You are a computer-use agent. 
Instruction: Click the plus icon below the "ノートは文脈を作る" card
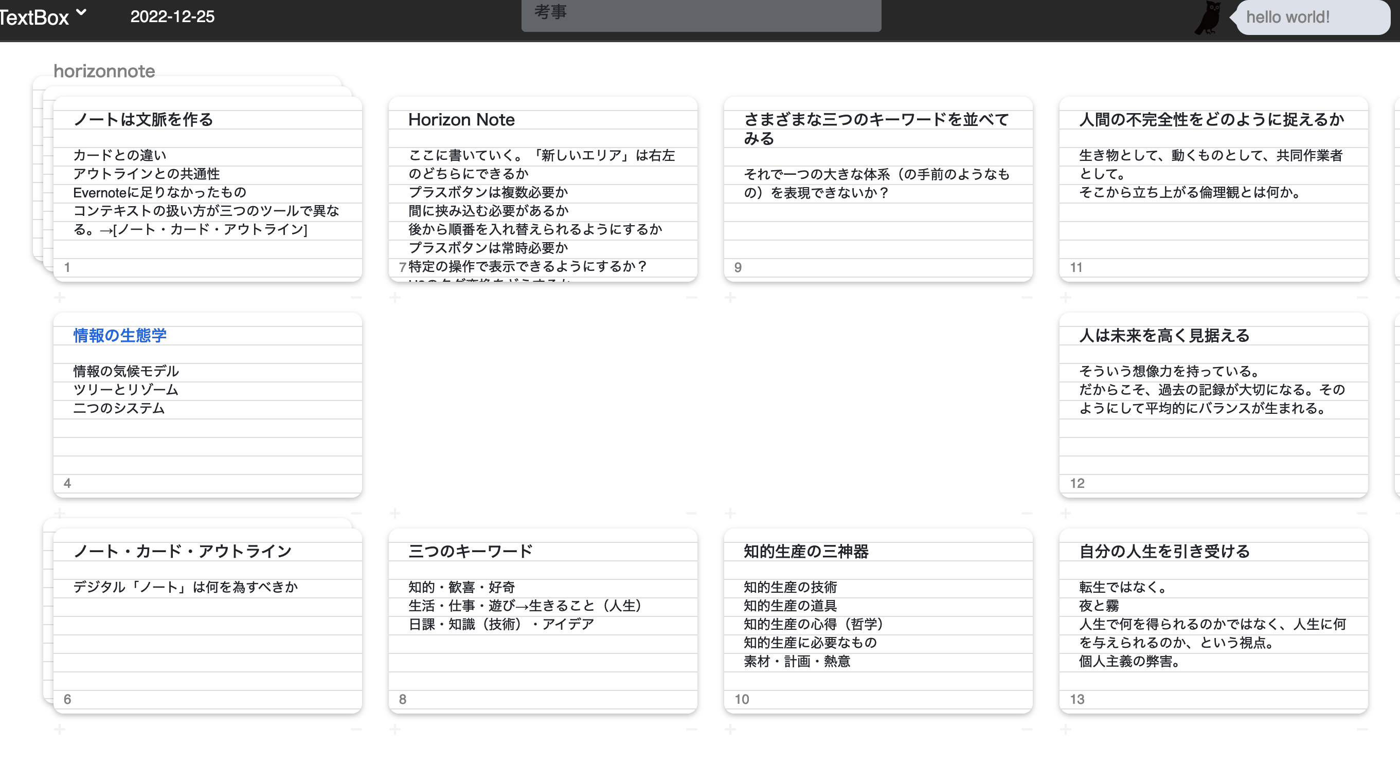(x=60, y=297)
